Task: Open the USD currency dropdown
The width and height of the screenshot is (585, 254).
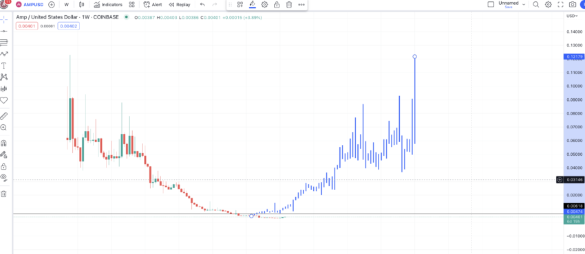Action: 571,16
